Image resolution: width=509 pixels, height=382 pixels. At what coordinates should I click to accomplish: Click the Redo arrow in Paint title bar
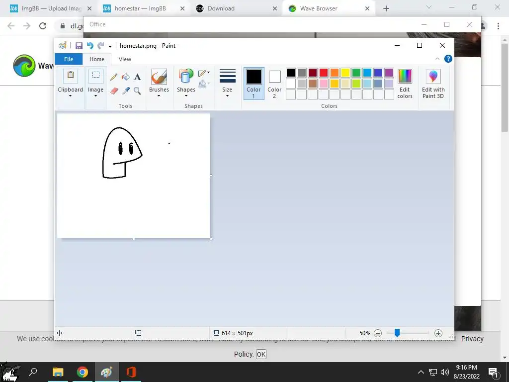pyautogui.click(x=100, y=46)
